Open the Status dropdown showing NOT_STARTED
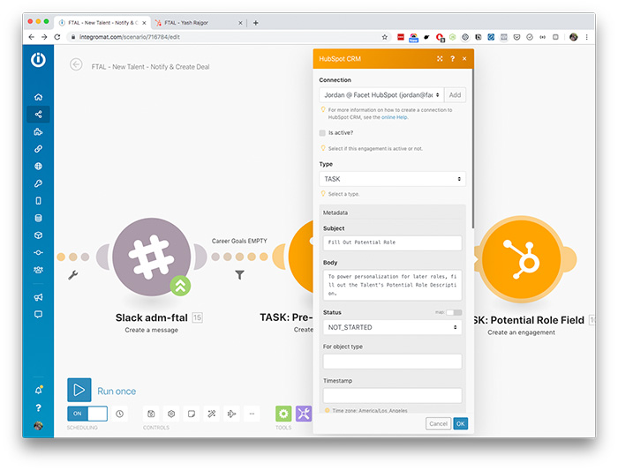 393,327
